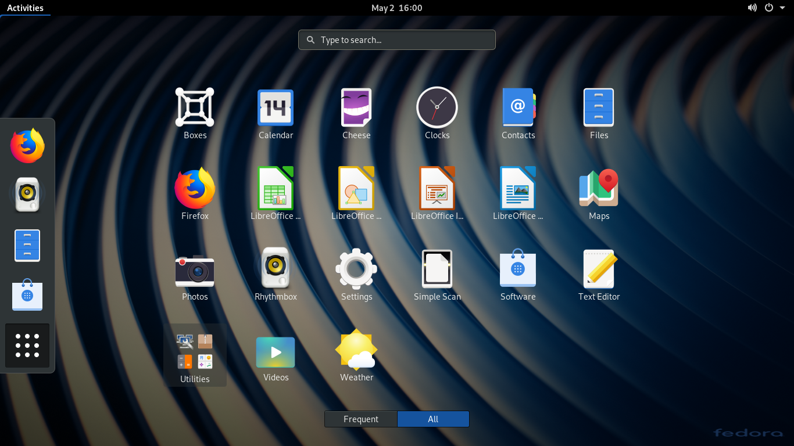Click the volume icon in top bar
This screenshot has width=794, height=446.
(x=752, y=8)
